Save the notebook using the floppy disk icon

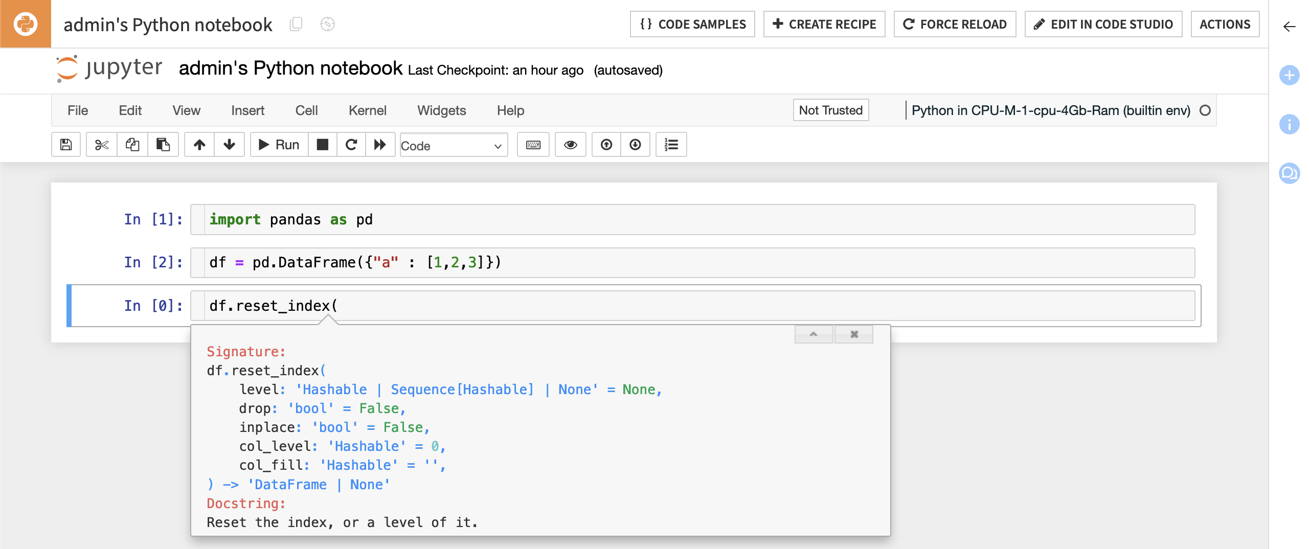click(x=66, y=145)
